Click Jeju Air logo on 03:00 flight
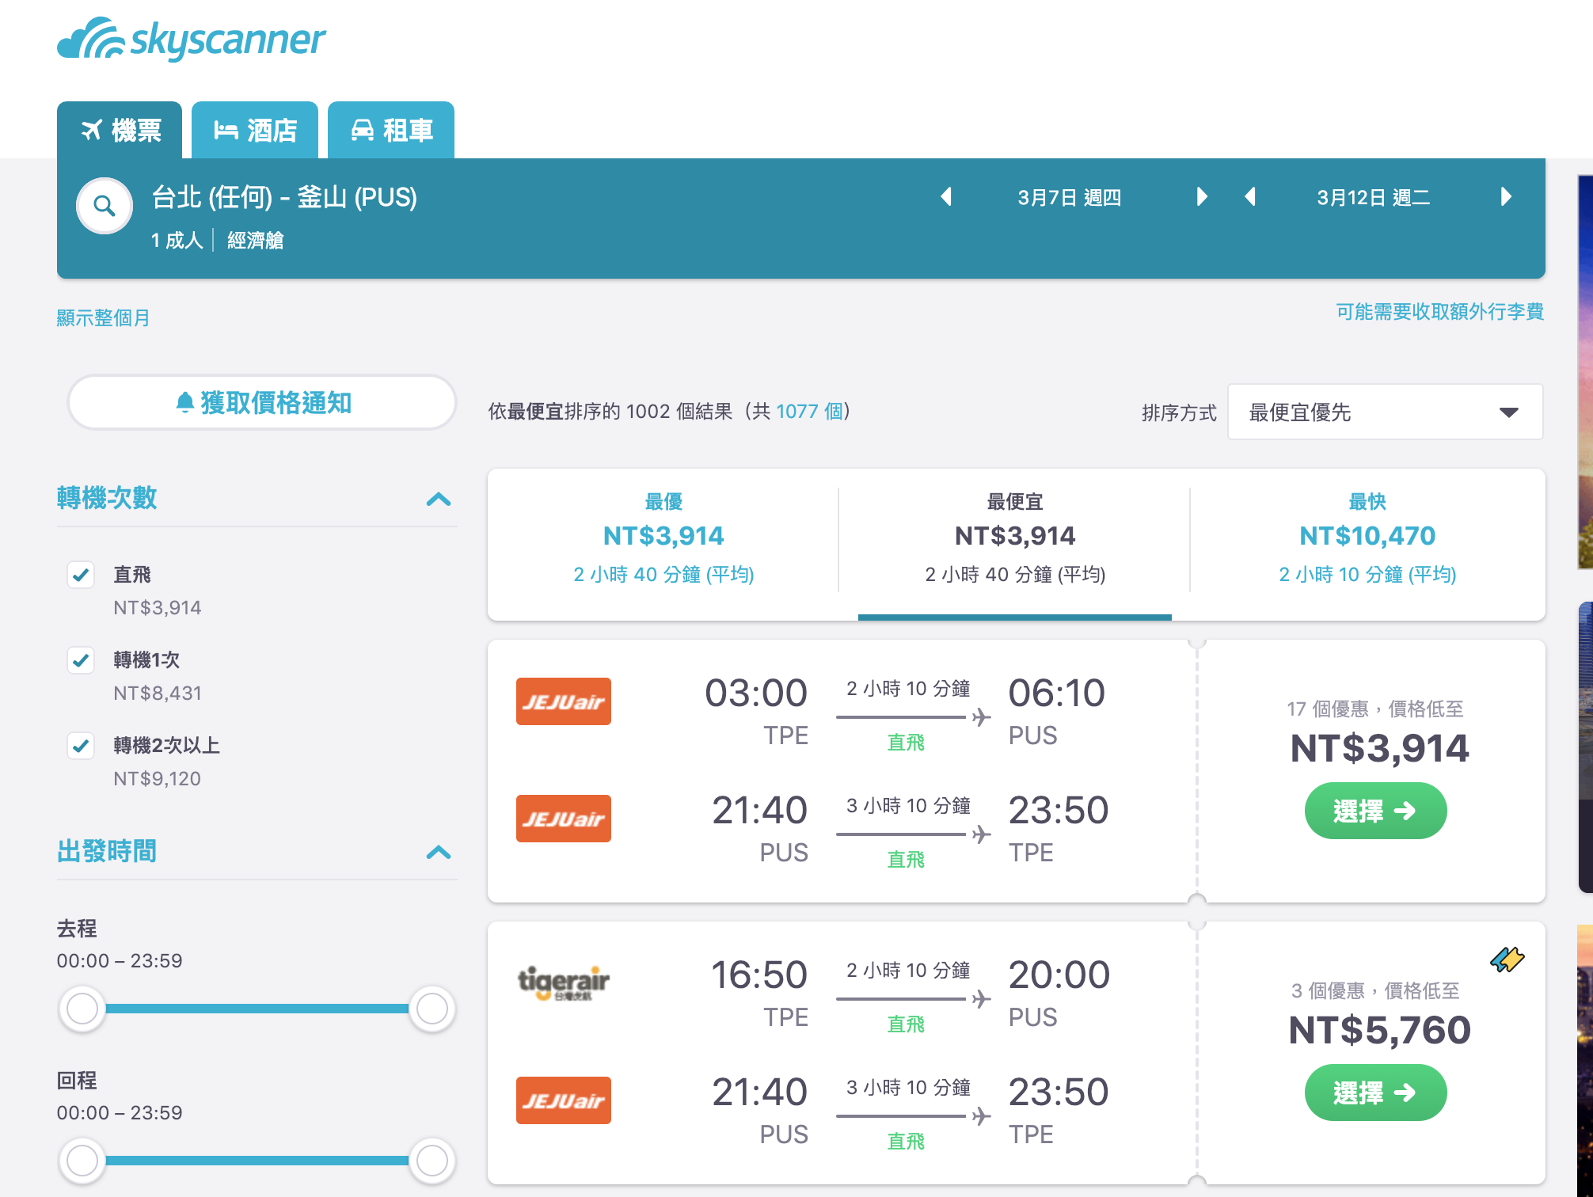This screenshot has width=1593, height=1197. (563, 701)
